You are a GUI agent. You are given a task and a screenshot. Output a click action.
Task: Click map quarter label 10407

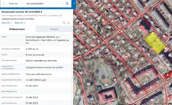click(136, 63)
